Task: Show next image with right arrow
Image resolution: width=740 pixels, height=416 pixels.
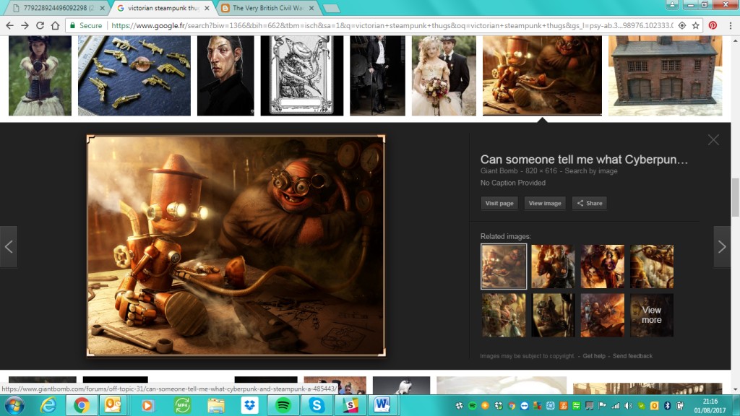Action: pyautogui.click(x=722, y=247)
